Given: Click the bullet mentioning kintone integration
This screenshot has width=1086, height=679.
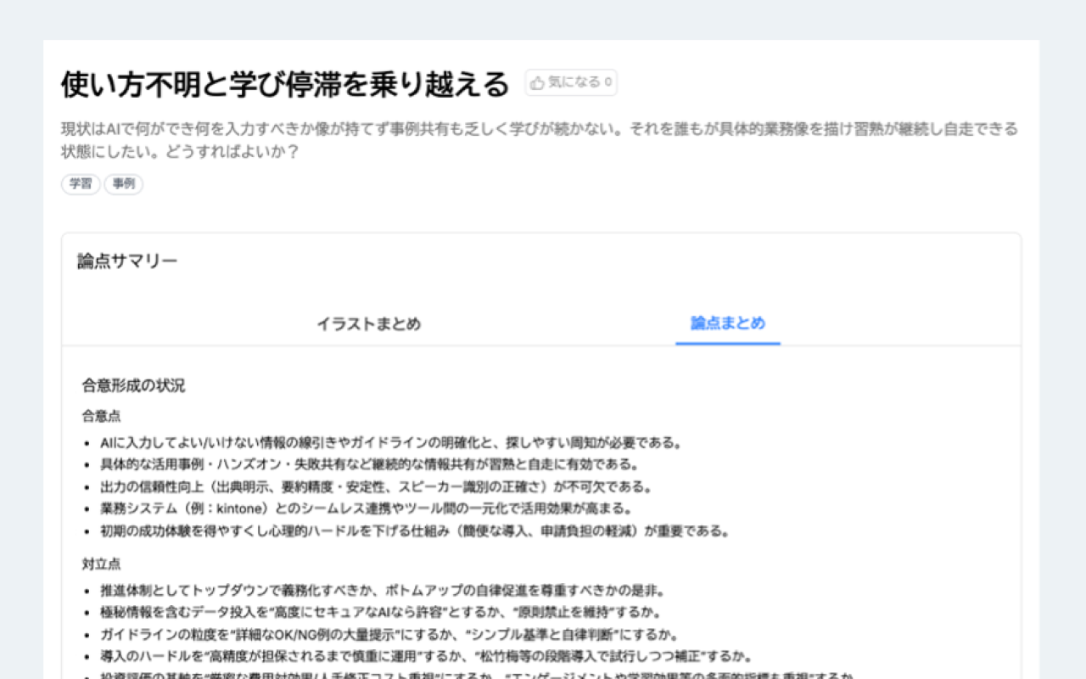Looking at the screenshot, I should pyautogui.click(x=366, y=509).
